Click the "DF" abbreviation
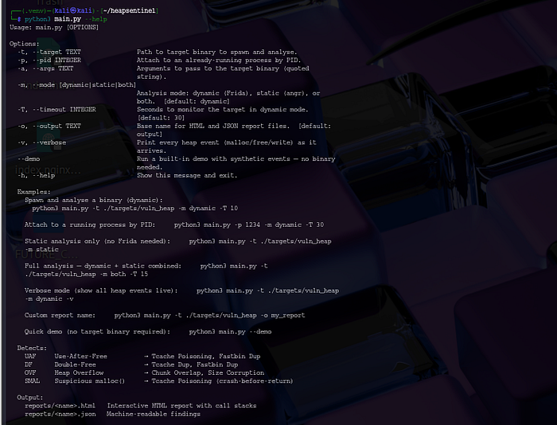Screen dimensions: 557x425 click(x=29, y=365)
